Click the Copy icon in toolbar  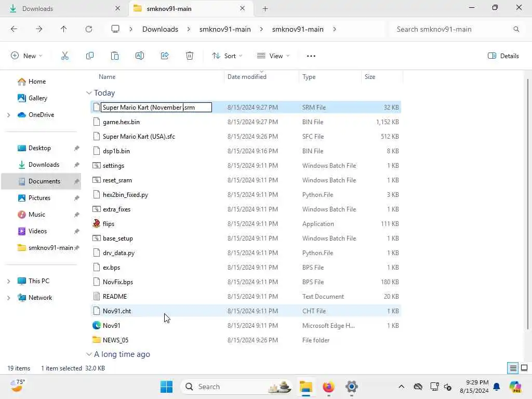pyautogui.click(x=89, y=56)
